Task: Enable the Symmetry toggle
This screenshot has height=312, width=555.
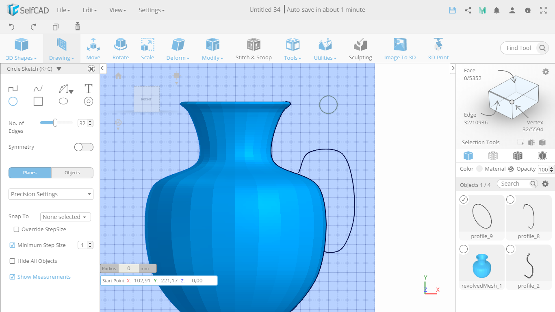Action: coord(84,147)
